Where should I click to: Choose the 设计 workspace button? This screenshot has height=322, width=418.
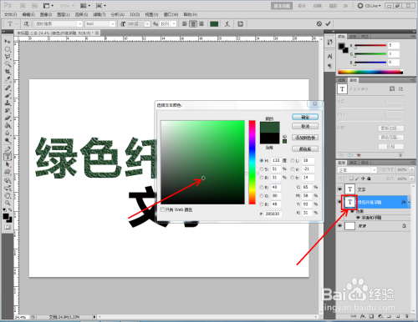tap(302, 6)
